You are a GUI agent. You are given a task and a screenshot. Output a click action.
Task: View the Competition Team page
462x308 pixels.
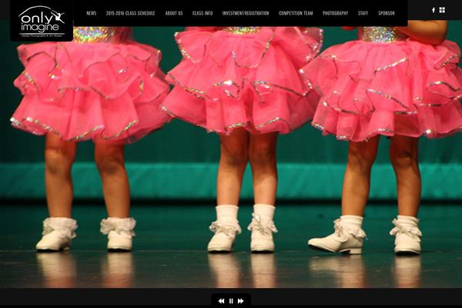296,13
